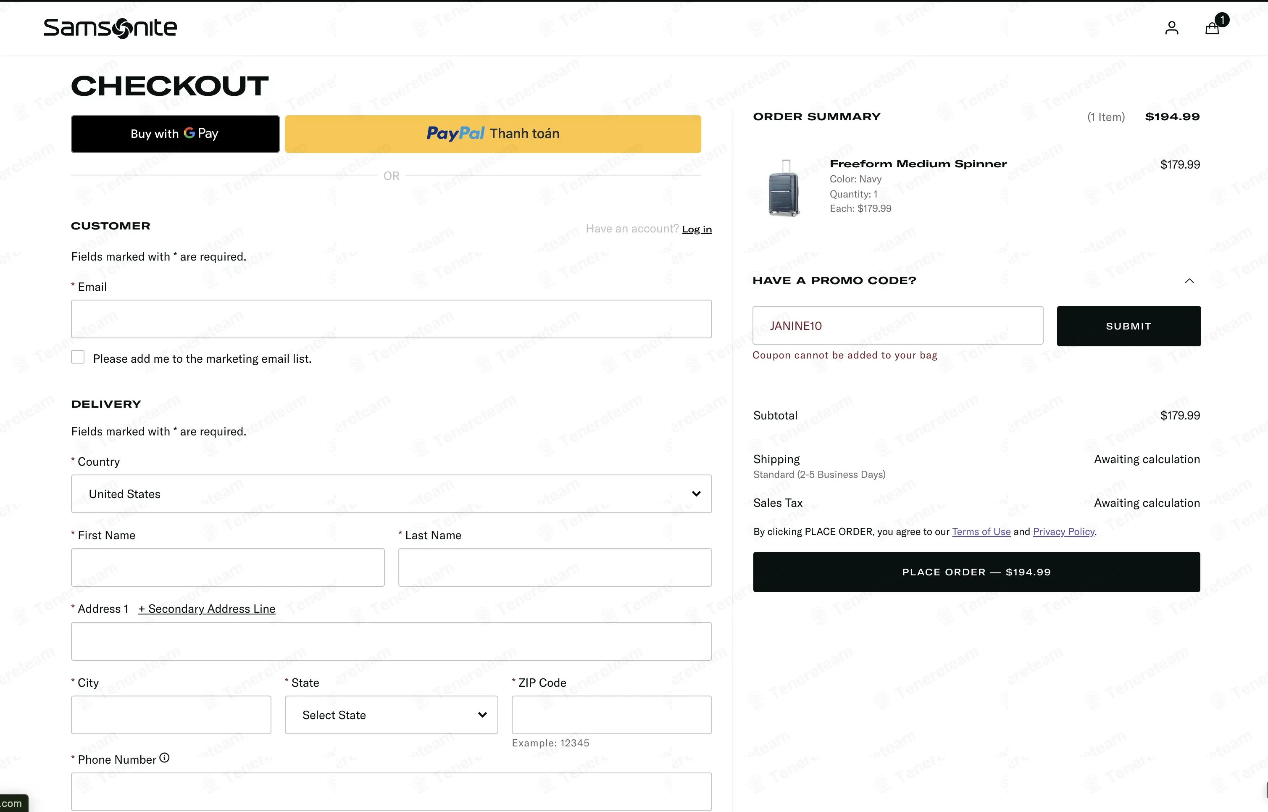The width and height of the screenshot is (1268, 812).
Task: Submit the promo code
Action: click(x=1129, y=326)
